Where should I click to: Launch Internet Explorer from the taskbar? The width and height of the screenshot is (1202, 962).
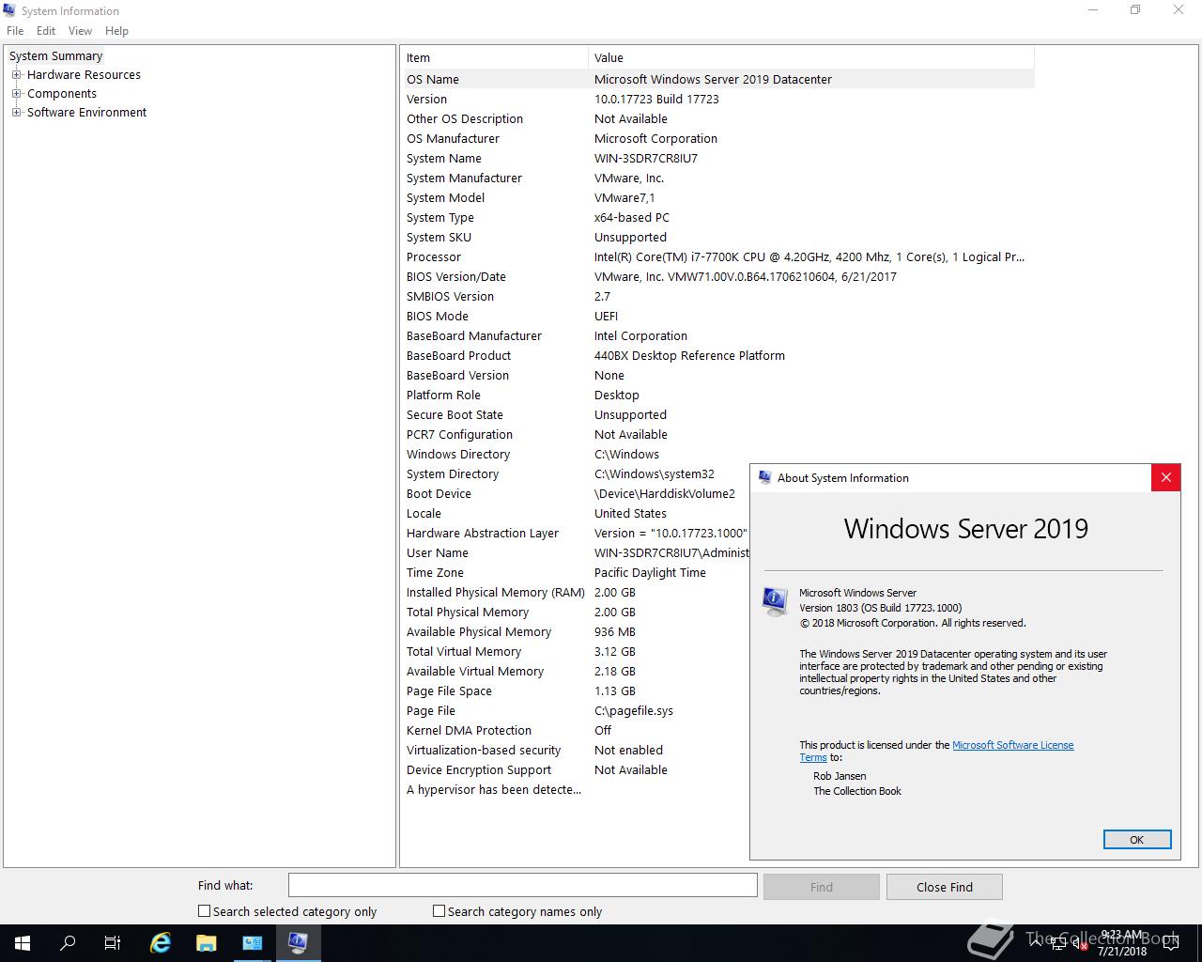click(161, 943)
